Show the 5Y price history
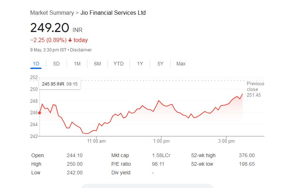This screenshot has width=281, height=188. click(160, 64)
